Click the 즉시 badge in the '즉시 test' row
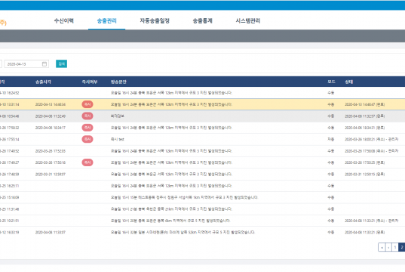Image resolution: width=405 pixels, height=272 pixels. coord(87,139)
